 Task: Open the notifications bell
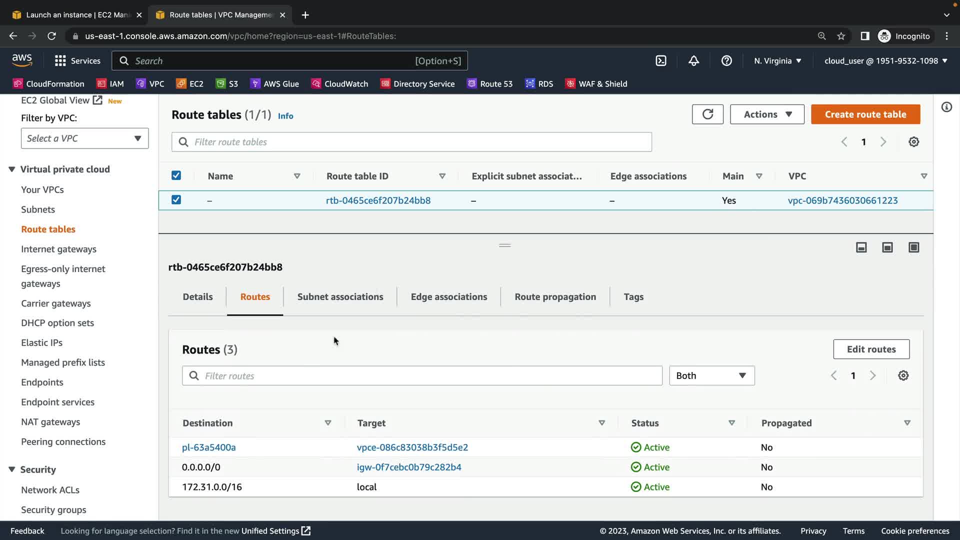[x=693, y=60]
